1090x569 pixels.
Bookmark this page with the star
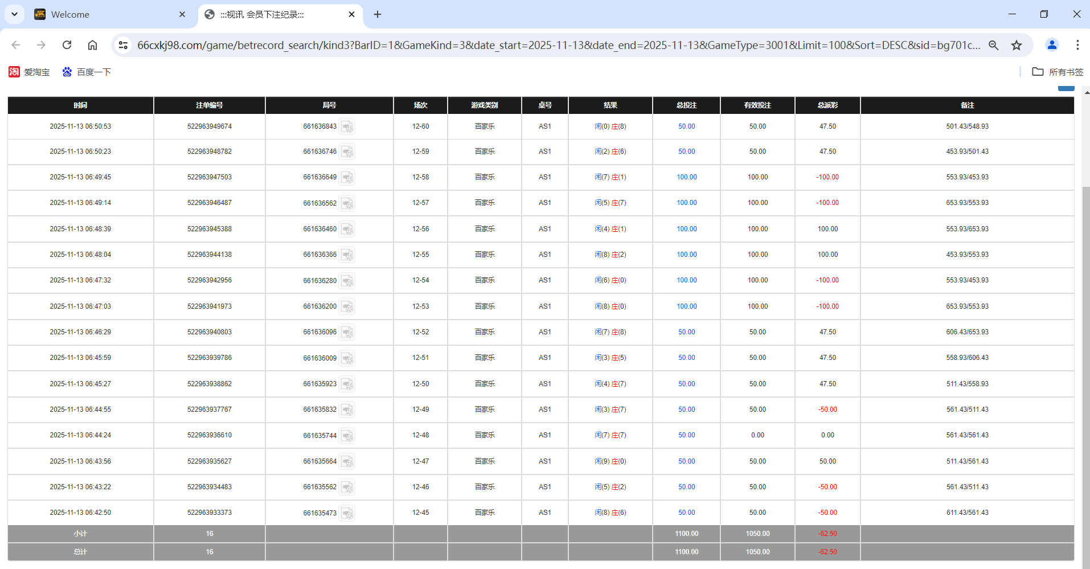(x=1017, y=45)
